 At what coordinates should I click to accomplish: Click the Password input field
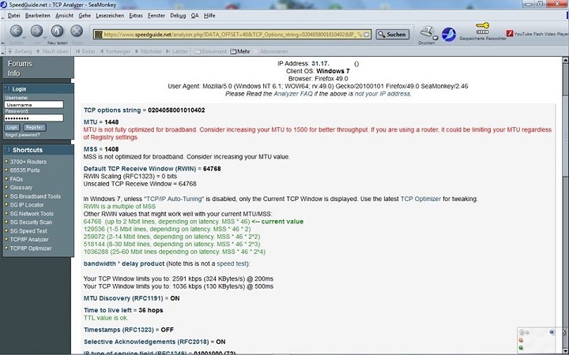pyautogui.click(x=34, y=118)
